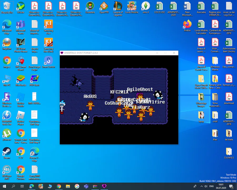Screen dimensions: 237x190
Task: Open File Explorer from the taskbar
Action: pyautogui.click(x=68, y=186)
